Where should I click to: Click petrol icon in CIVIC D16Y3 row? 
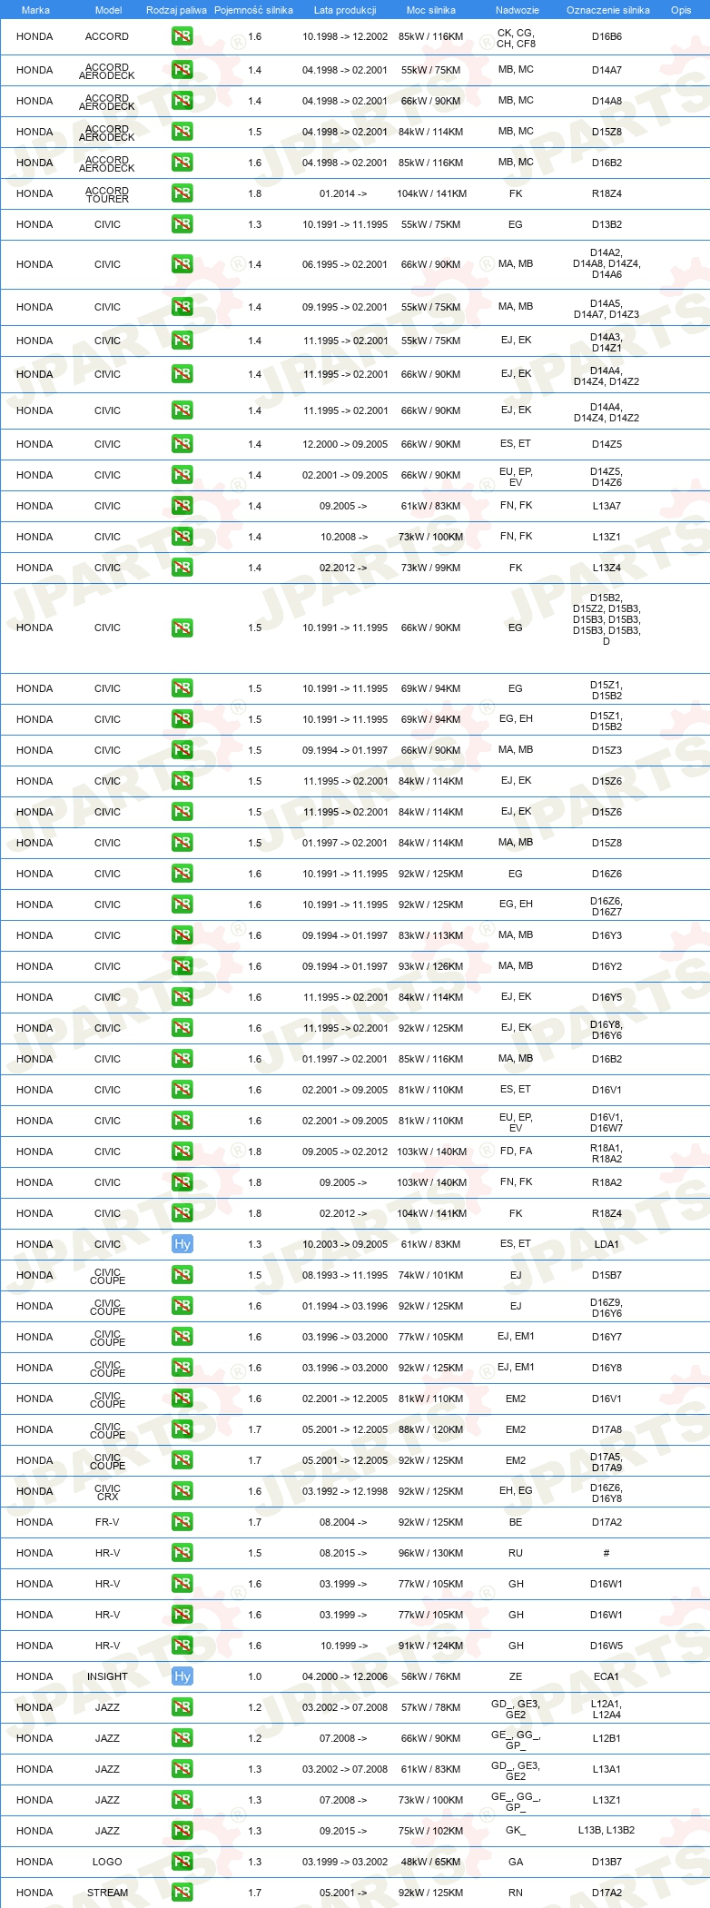click(182, 935)
